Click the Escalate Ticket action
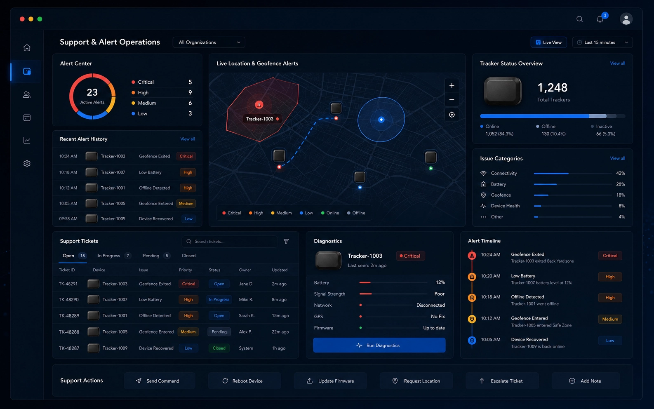 (502, 381)
